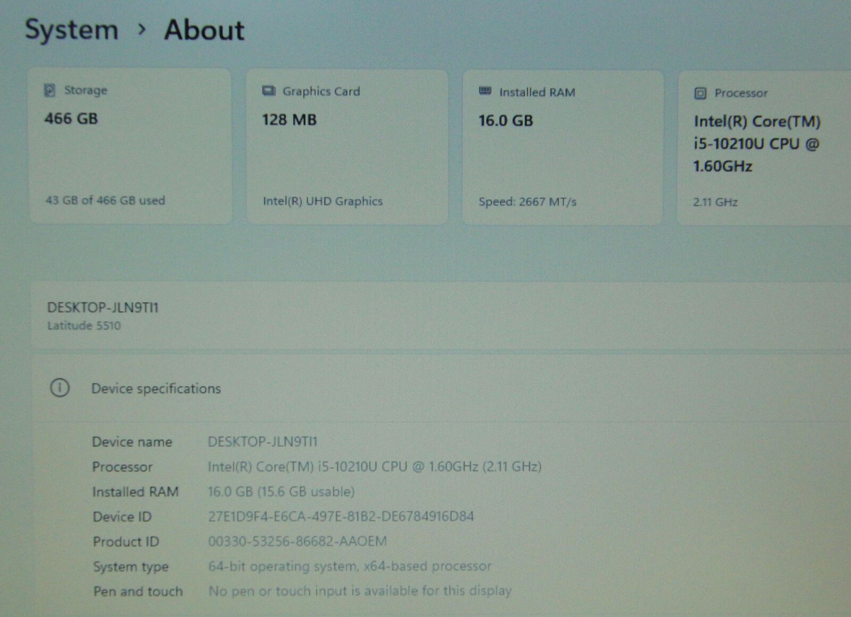Click the Graphics Card icon

tap(269, 91)
